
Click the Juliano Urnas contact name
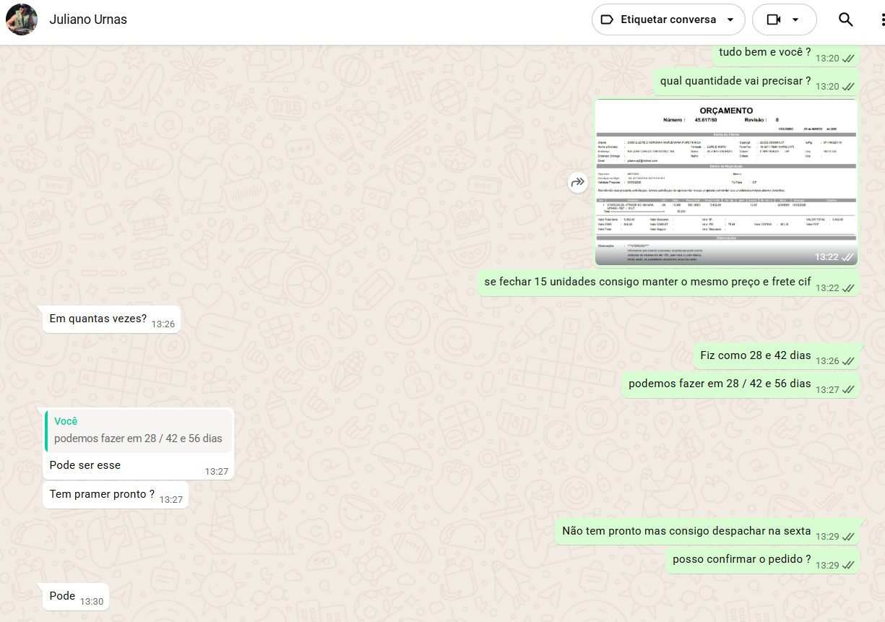pyautogui.click(x=88, y=20)
